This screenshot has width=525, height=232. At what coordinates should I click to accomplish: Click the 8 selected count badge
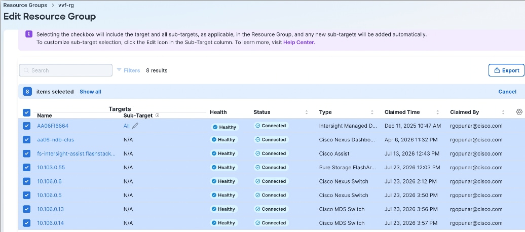[27, 91]
